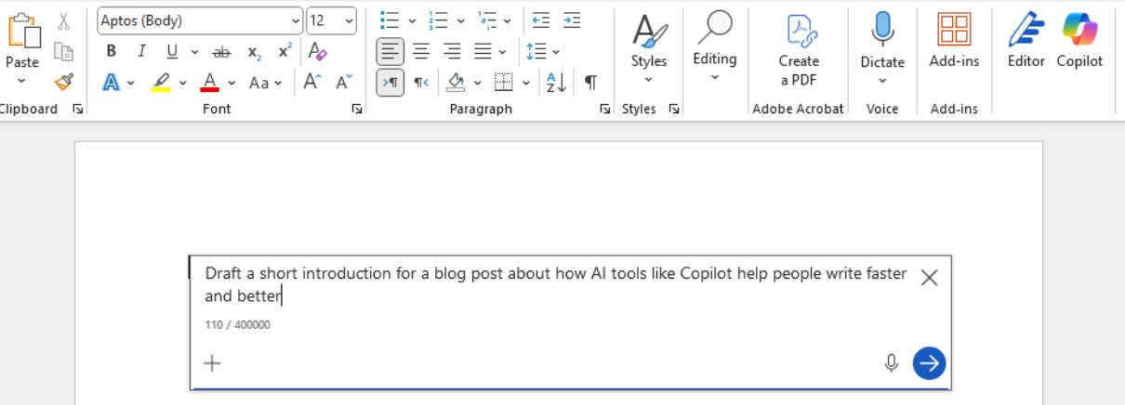Close the Copilot draft prompt box
The height and width of the screenshot is (405, 1125).
coord(929,277)
